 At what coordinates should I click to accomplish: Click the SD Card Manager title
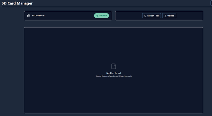17,3
